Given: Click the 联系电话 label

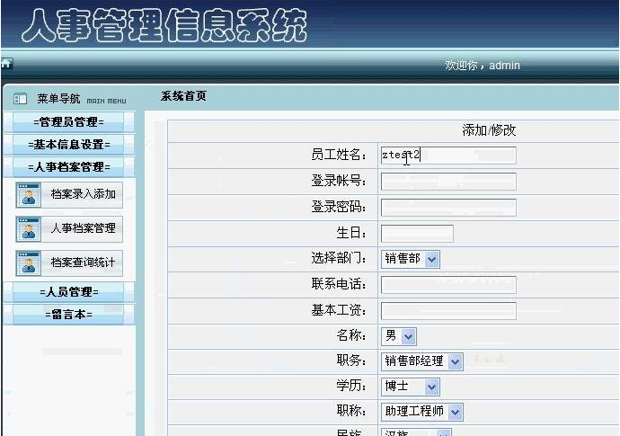Looking at the screenshot, I should [339, 284].
